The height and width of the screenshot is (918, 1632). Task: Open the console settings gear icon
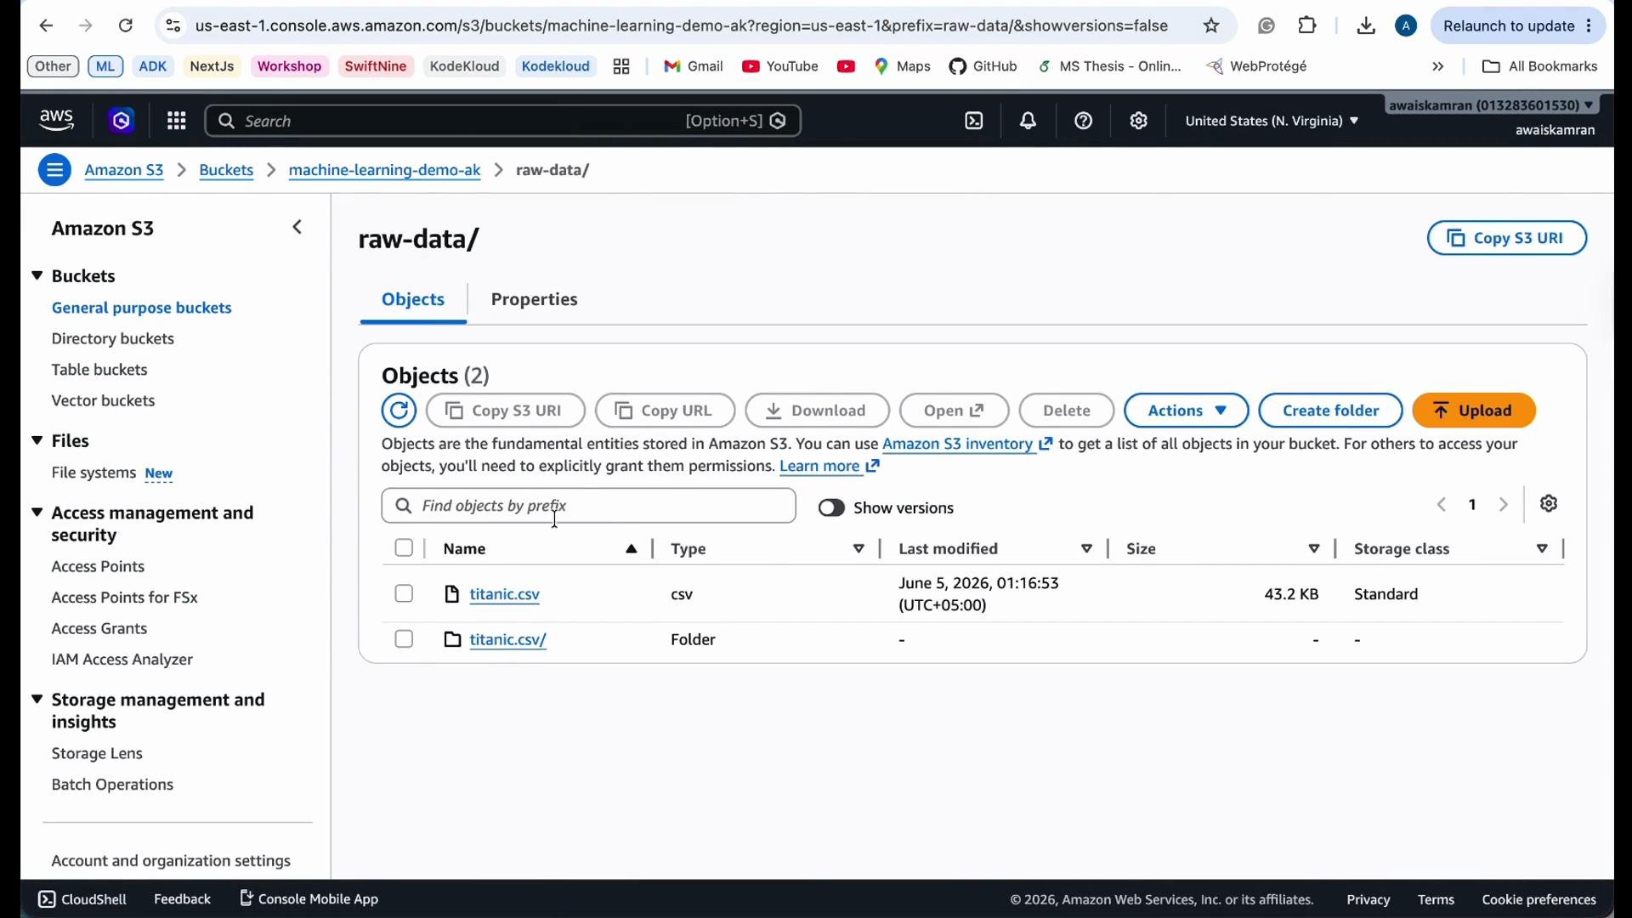pyautogui.click(x=1140, y=122)
